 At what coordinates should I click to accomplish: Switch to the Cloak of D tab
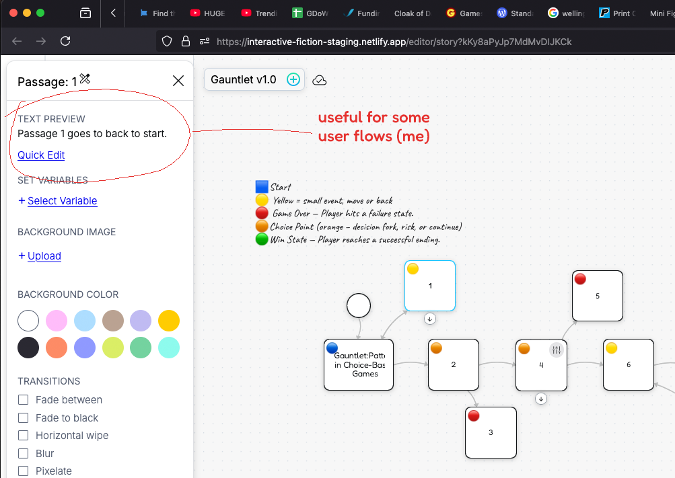(x=412, y=13)
